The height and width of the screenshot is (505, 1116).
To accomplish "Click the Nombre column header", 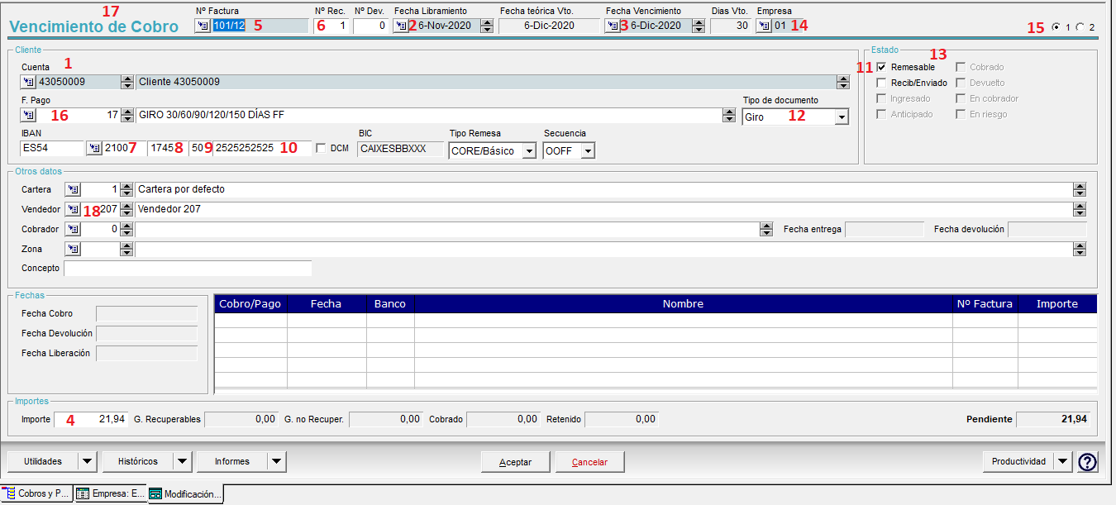I will [x=683, y=303].
